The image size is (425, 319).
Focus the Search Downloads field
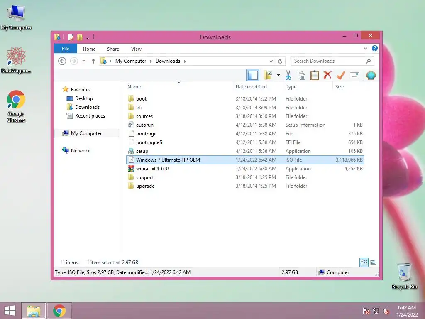[x=332, y=61]
